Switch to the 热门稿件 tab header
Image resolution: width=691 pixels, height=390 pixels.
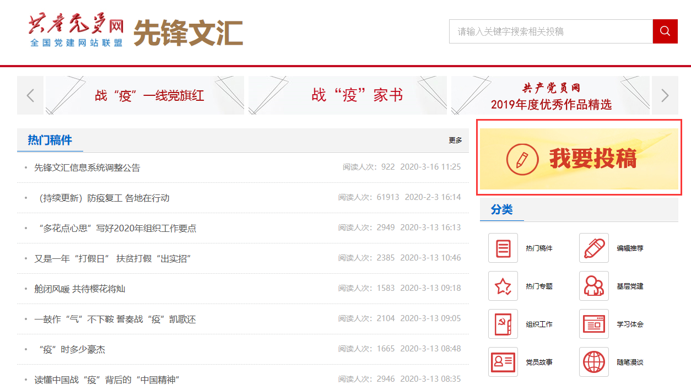pyautogui.click(x=50, y=140)
